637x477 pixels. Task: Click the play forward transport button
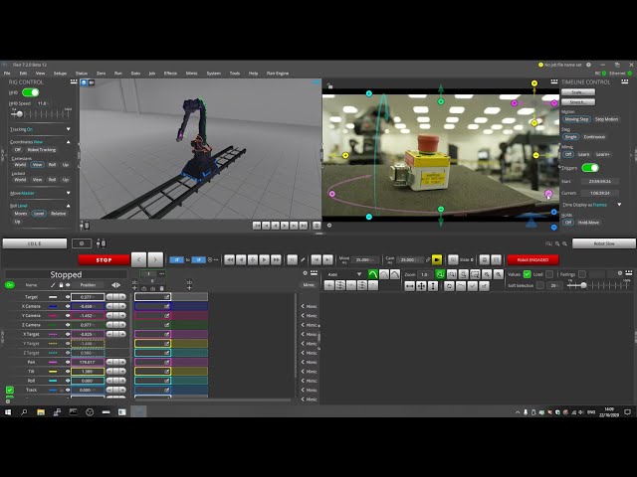(x=264, y=259)
